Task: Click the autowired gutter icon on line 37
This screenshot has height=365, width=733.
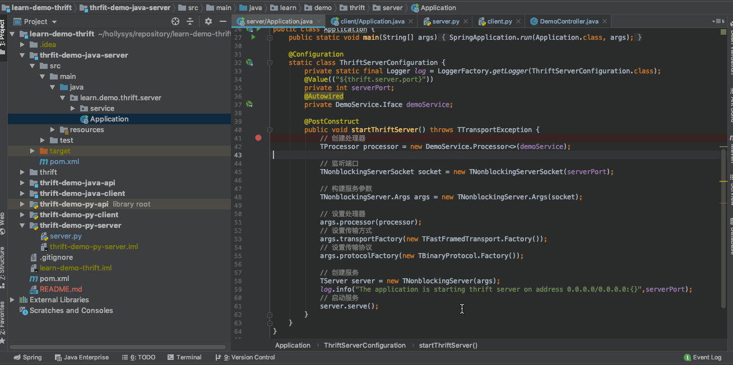Action: (x=249, y=105)
